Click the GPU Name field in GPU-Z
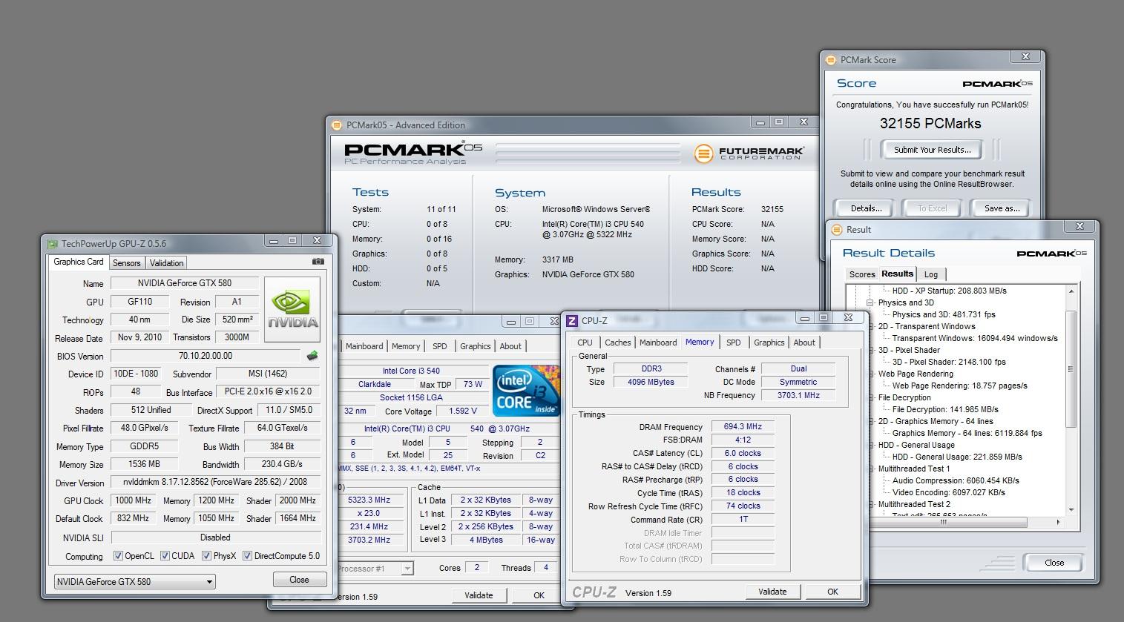The height and width of the screenshot is (622, 1124). point(184,283)
